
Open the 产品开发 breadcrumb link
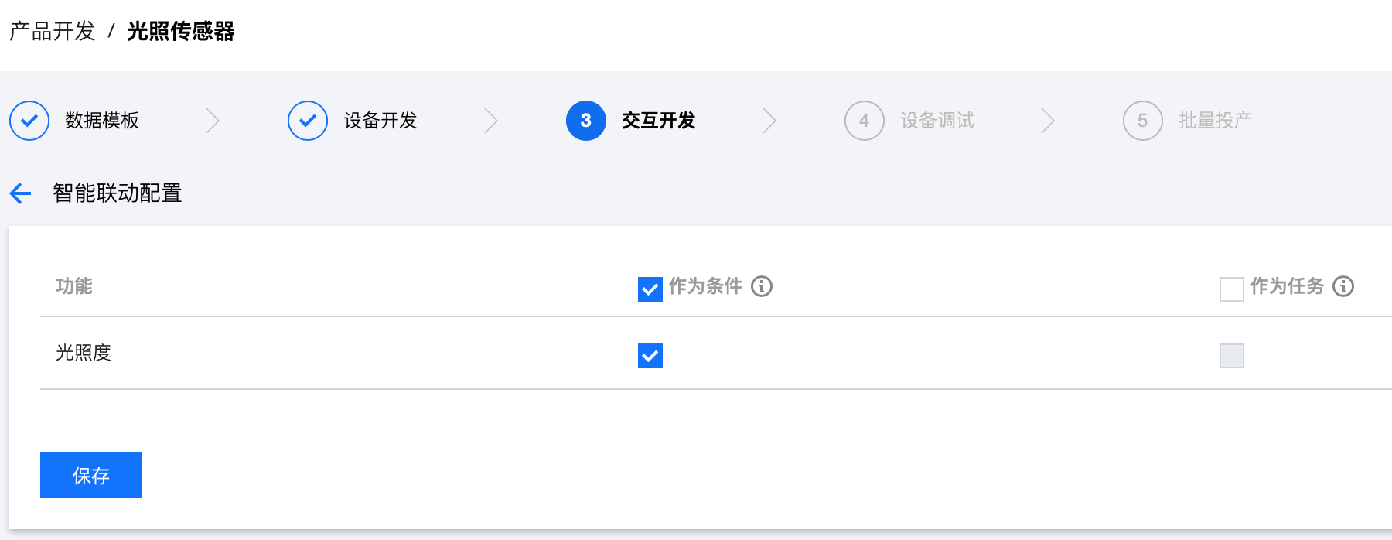[x=53, y=31]
